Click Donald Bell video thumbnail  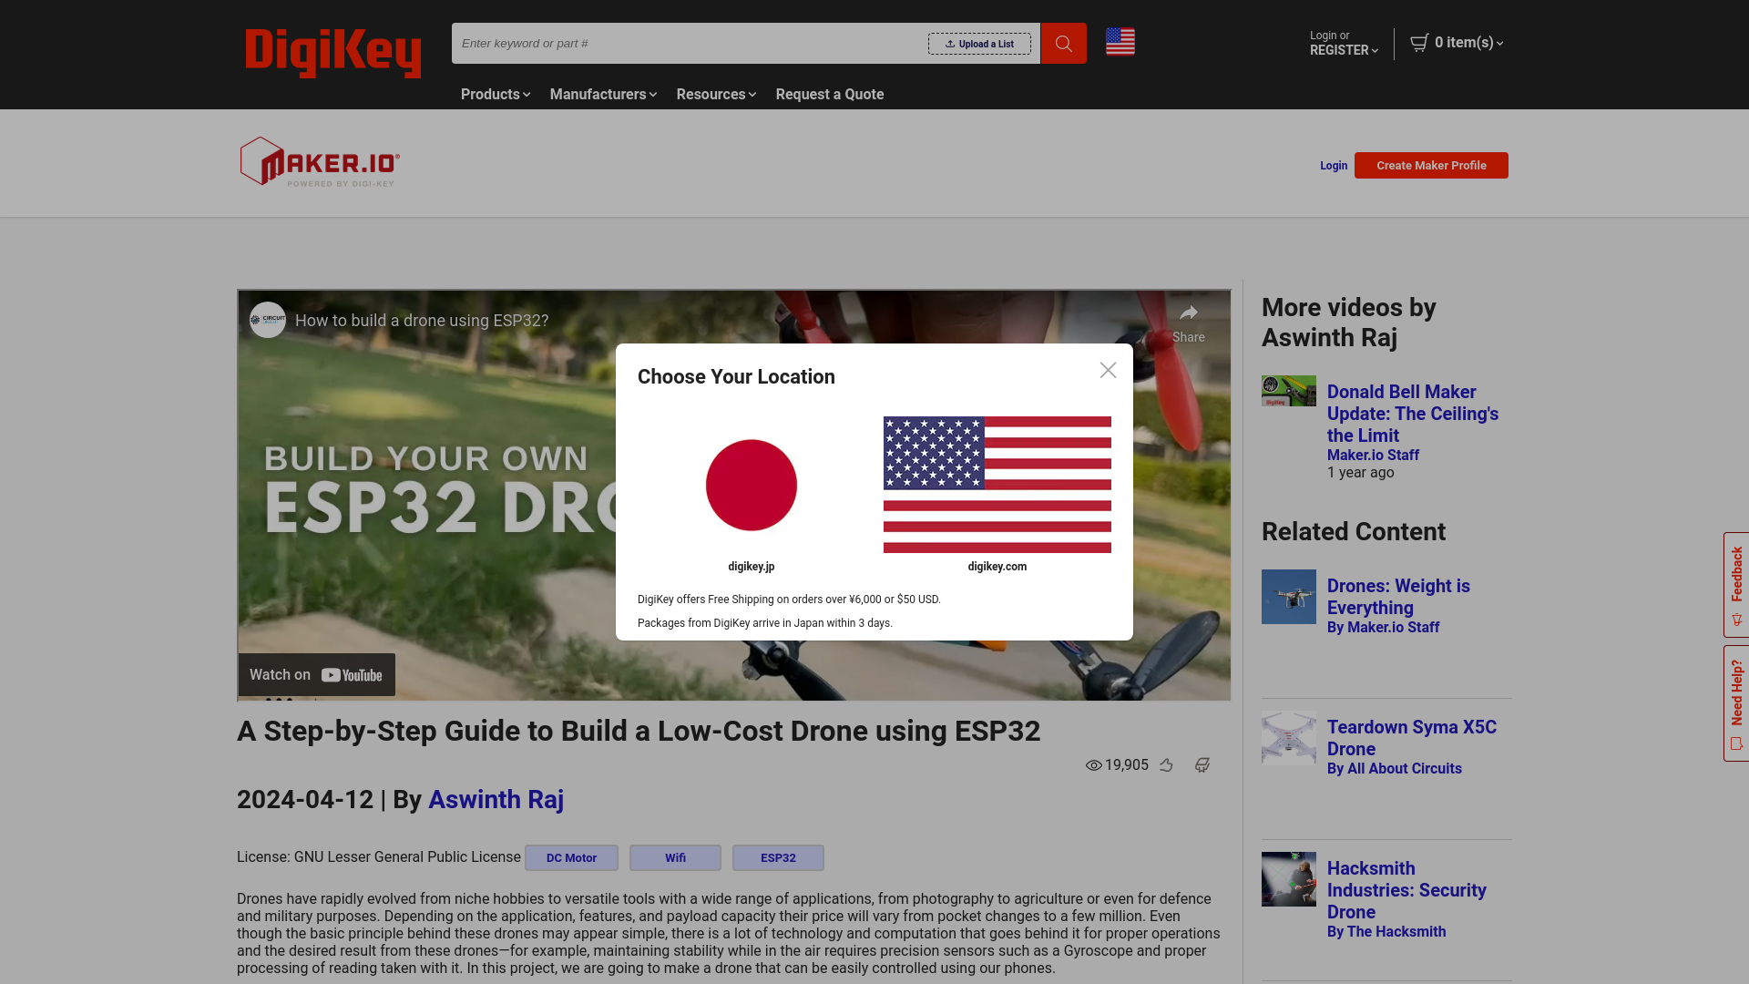(x=1289, y=391)
